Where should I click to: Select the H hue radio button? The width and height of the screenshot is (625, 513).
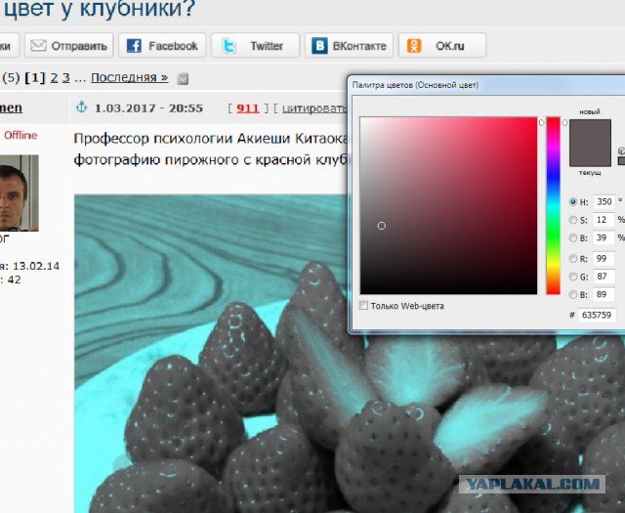(x=573, y=202)
